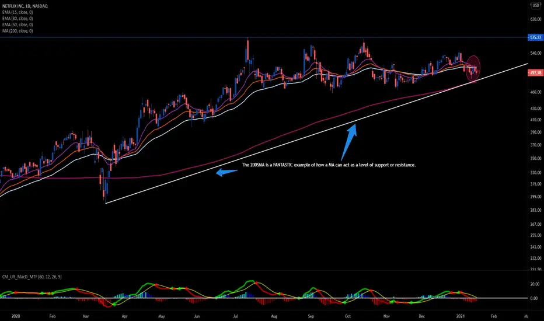Click the Aug label on time axis
Screen dimensions: 544x321
[274, 316]
